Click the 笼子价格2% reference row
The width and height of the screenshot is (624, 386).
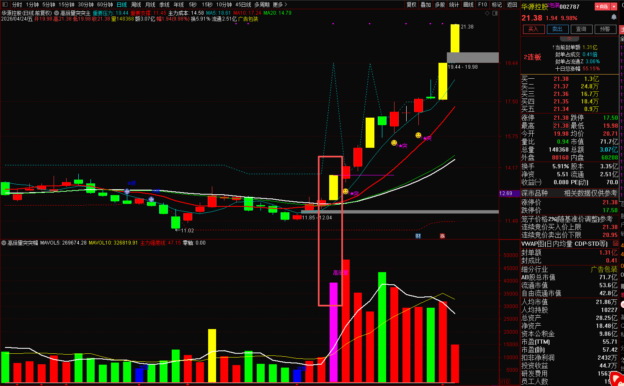[x=570, y=219]
